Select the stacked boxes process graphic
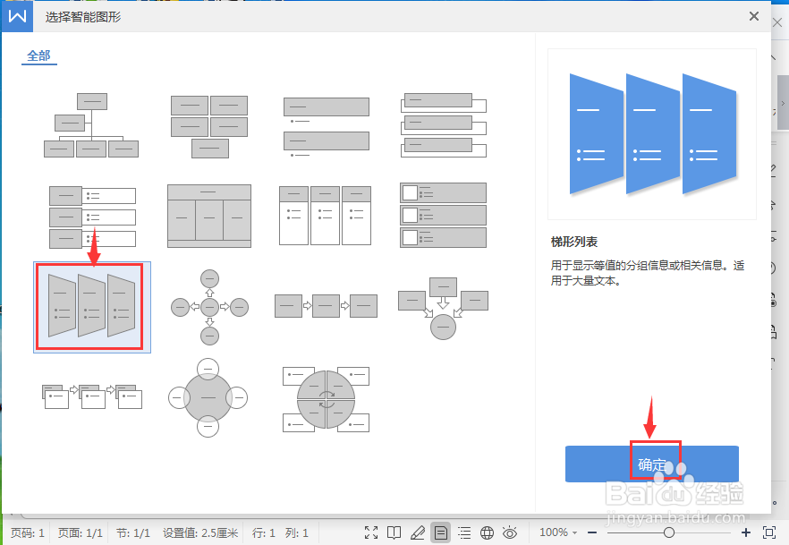789x545 pixels. (x=92, y=396)
